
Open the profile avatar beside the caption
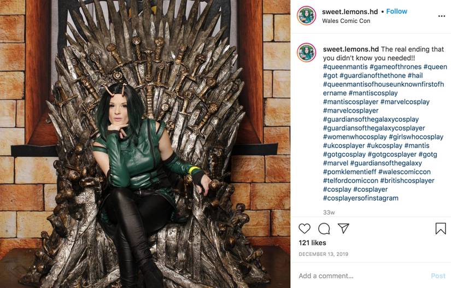coord(306,52)
